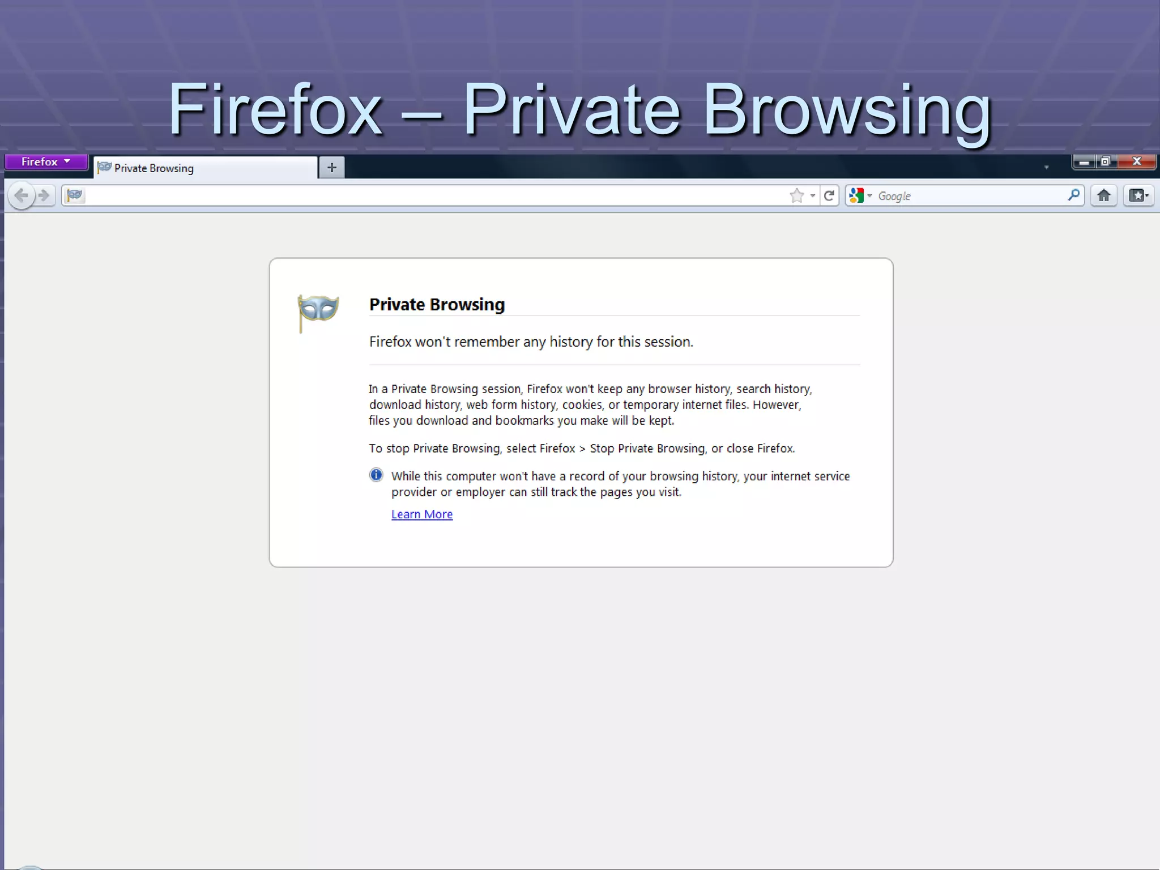Click inside the URL address field
The height and width of the screenshot is (870, 1160).
coord(435,196)
